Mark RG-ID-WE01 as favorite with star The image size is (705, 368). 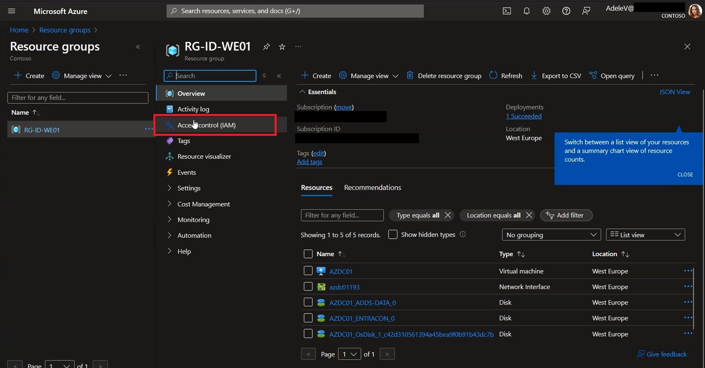pos(282,47)
